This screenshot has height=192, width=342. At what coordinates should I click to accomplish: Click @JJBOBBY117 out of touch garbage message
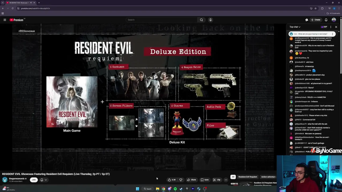tap(307, 143)
